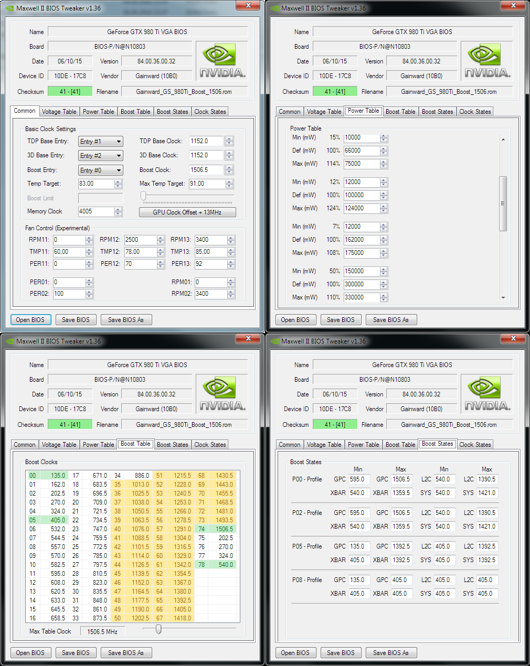
Task: Click power table field showing 124000
Action: tap(362, 208)
